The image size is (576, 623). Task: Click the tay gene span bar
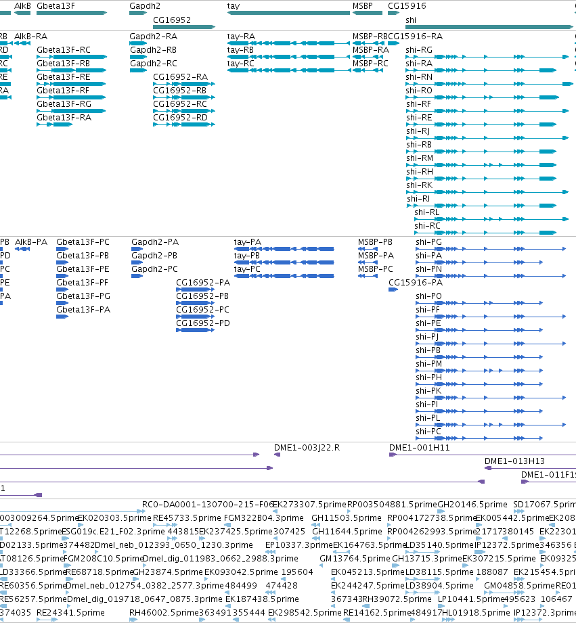288,13
